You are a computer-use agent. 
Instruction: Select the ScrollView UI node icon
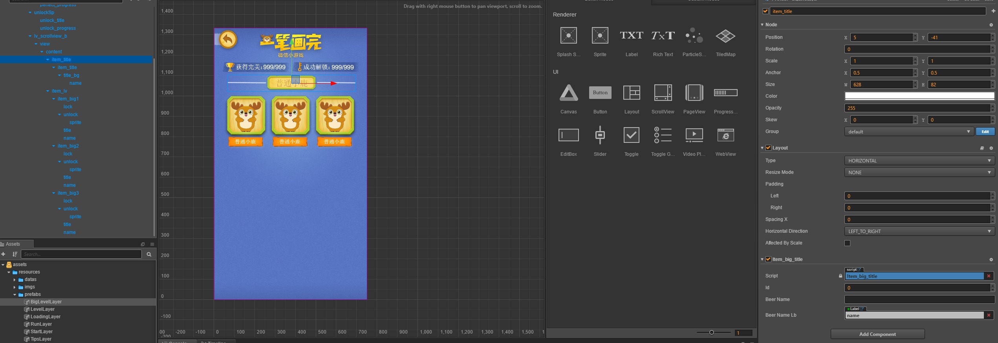(663, 93)
